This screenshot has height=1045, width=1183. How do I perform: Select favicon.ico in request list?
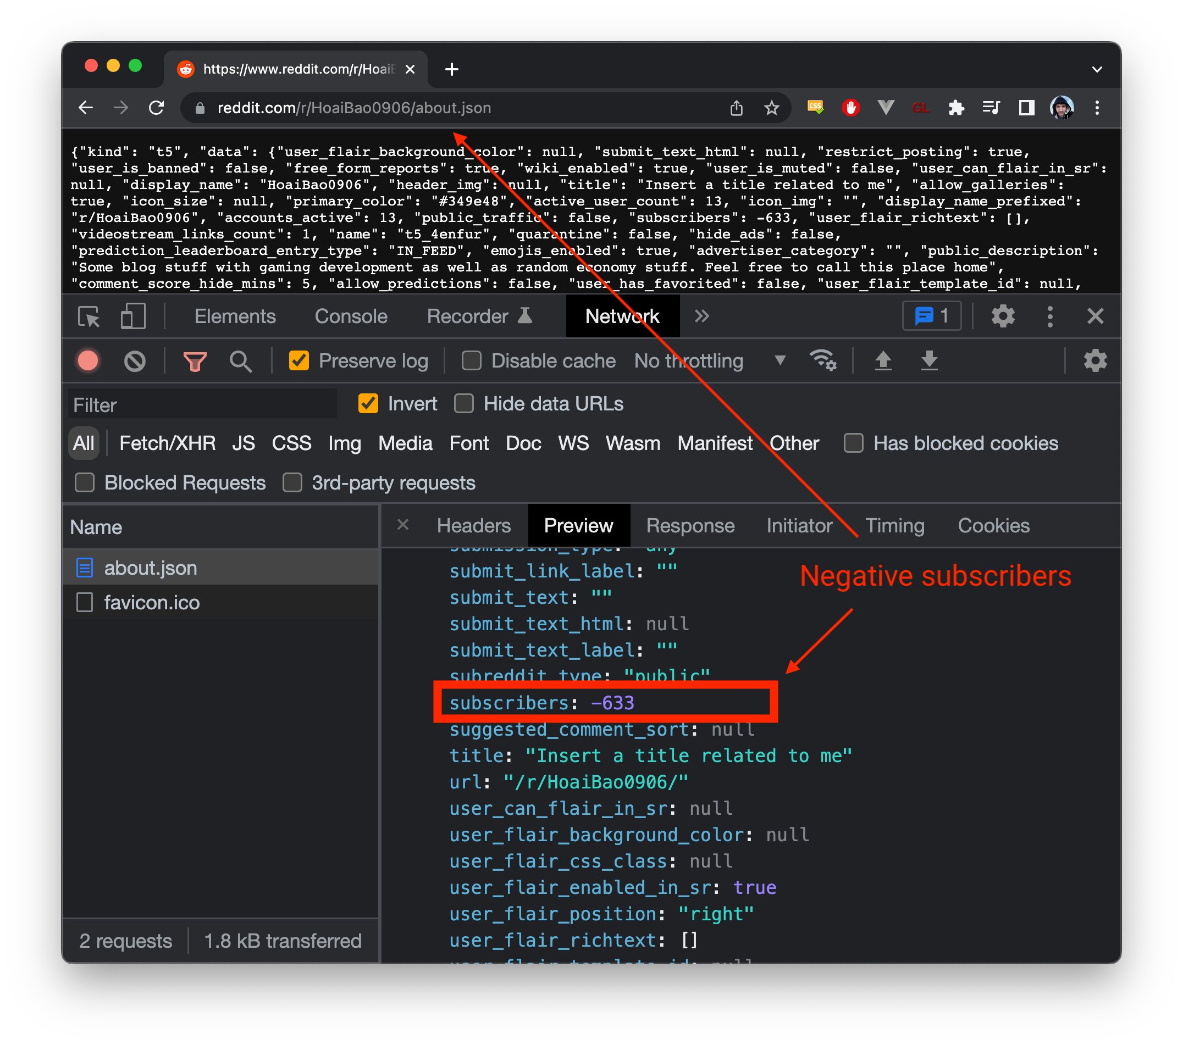click(x=152, y=603)
